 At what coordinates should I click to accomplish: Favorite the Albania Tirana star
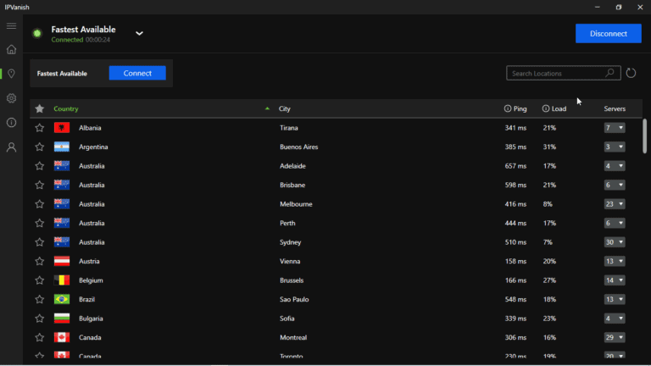click(39, 128)
